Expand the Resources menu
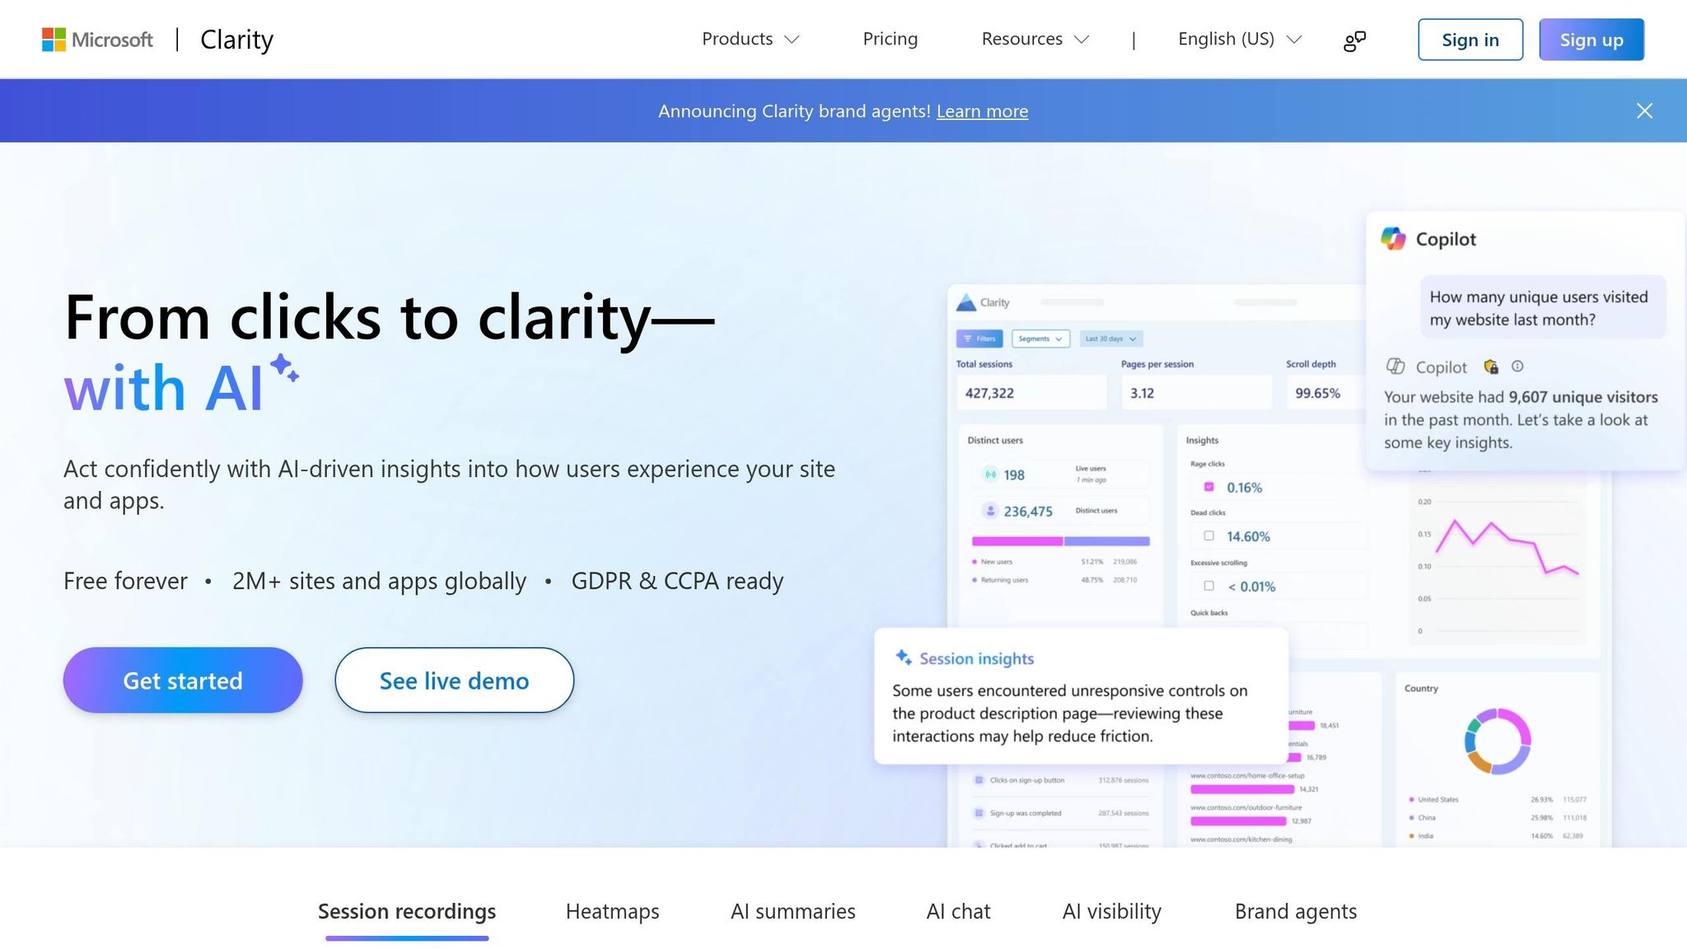Viewport: 1687px width, 949px height. (1035, 39)
